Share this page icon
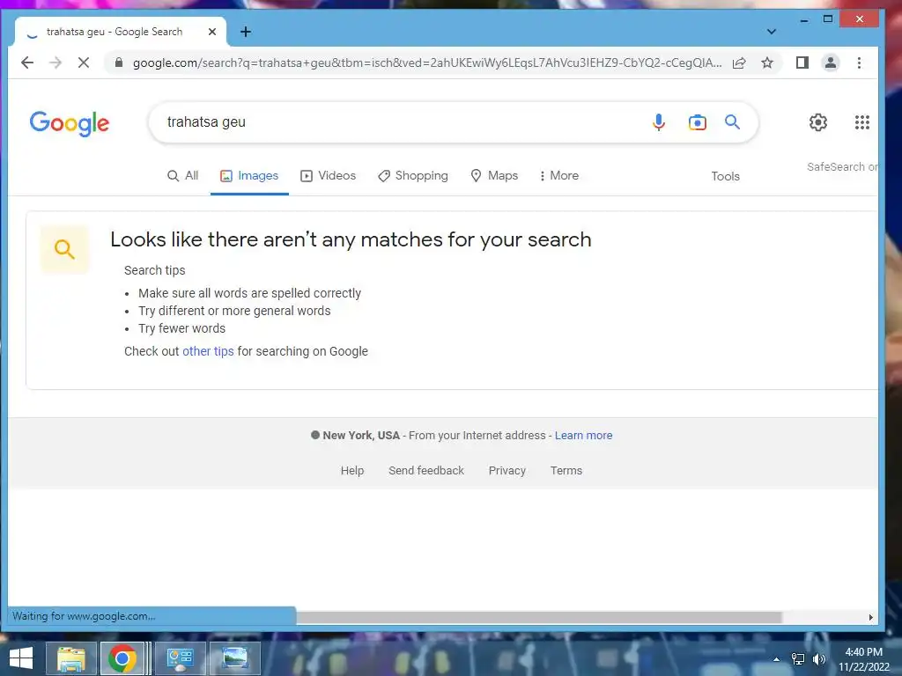The width and height of the screenshot is (902, 676). 739,62
